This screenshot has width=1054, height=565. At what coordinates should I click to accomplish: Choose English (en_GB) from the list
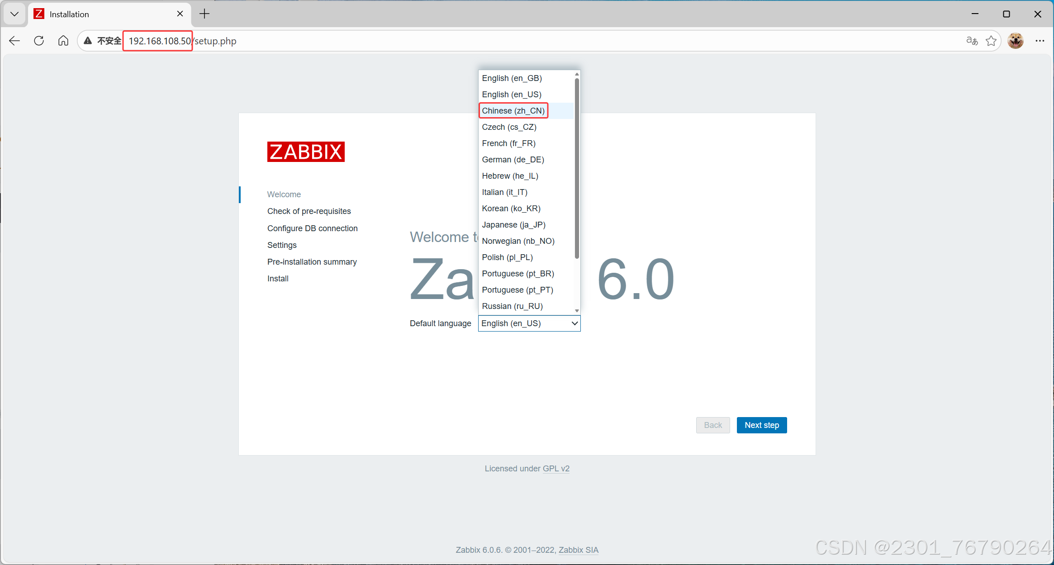coord(526,78)
